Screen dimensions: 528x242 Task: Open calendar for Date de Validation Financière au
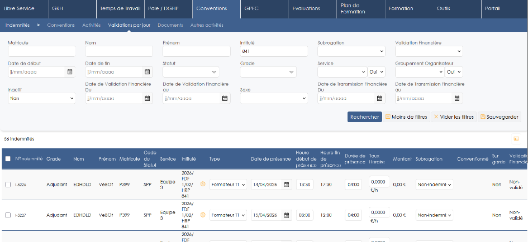point(225,99)
